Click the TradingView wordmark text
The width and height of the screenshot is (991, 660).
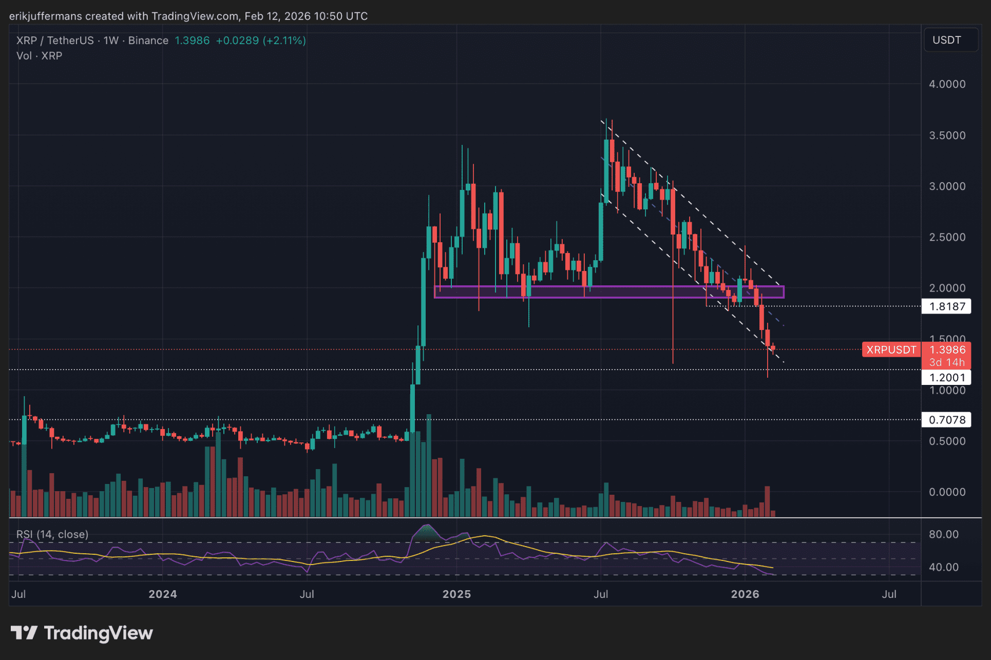pos(99,633)
